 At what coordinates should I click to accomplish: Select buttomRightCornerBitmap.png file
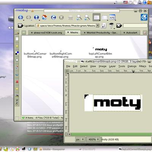[x=61, y=54]
